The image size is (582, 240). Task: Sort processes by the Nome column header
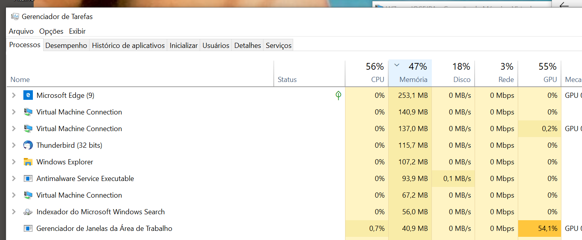140,74
